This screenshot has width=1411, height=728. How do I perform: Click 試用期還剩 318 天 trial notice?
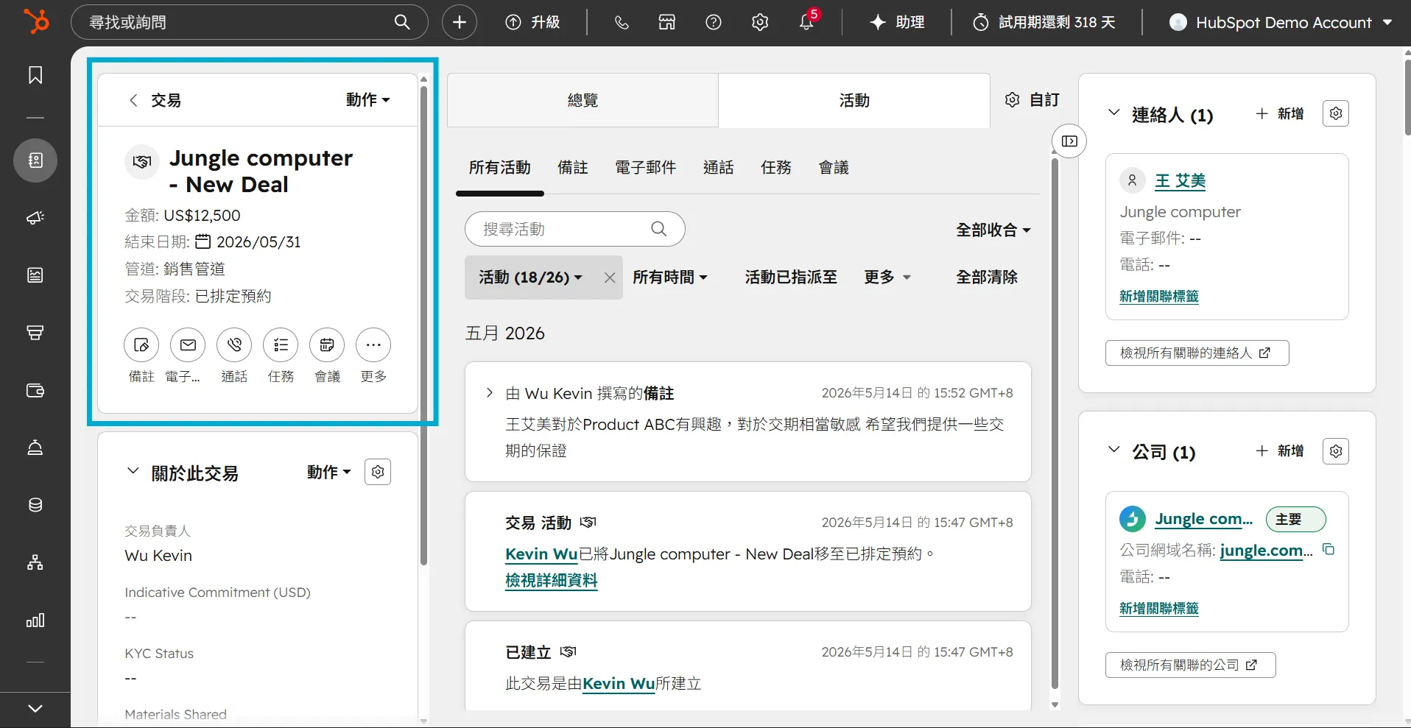(1045, 22)
